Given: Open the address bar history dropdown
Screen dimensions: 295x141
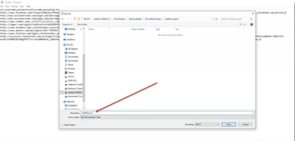Looking at the screenshot, I should 213,19.
